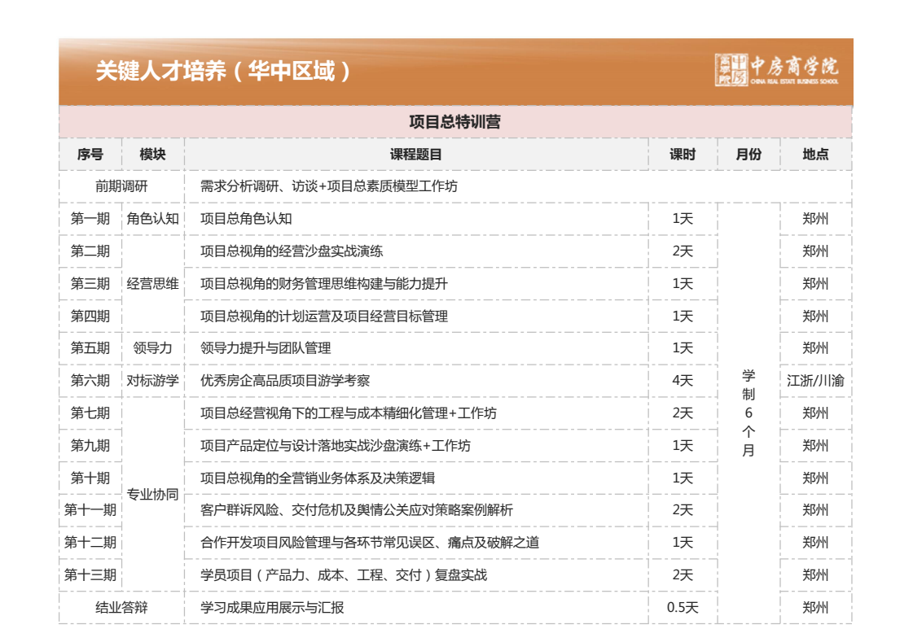Image resolution: width=913 pixels, height=642 pixels.
Task: Click the 月份 column header
Action: pyautogui.click(x=748, y=154)
